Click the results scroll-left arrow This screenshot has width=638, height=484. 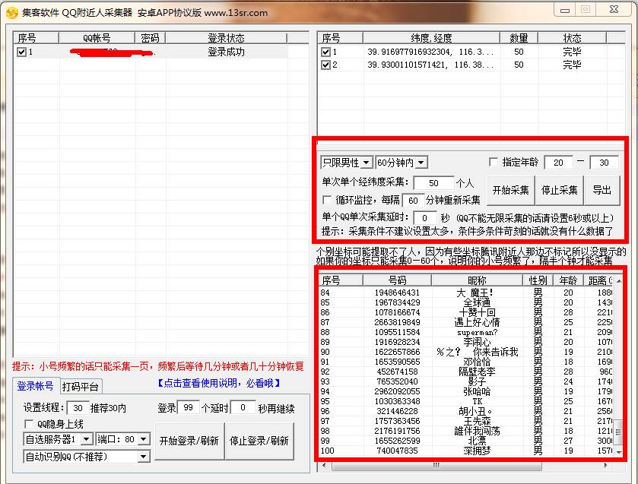coord(324,465)
